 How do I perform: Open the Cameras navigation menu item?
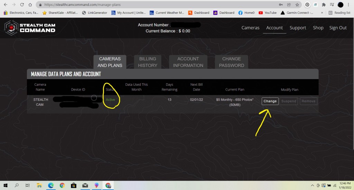pyautogui.click(x=250, y=28)
